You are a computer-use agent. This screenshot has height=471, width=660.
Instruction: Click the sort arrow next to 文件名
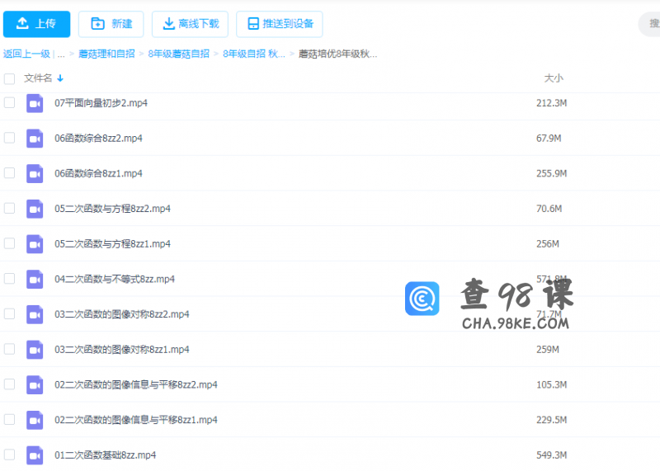point(60,78)
